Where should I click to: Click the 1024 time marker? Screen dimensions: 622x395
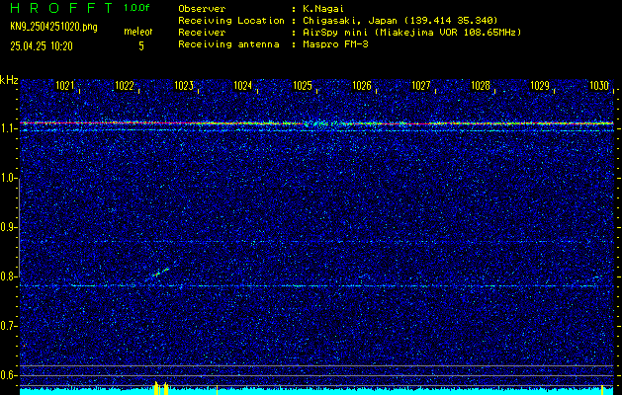pos(243,86)
